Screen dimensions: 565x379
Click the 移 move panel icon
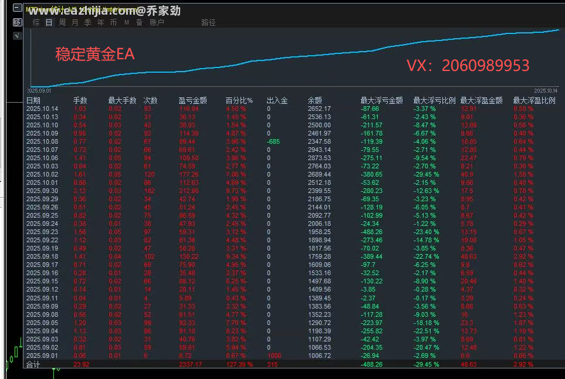(17, 22)
